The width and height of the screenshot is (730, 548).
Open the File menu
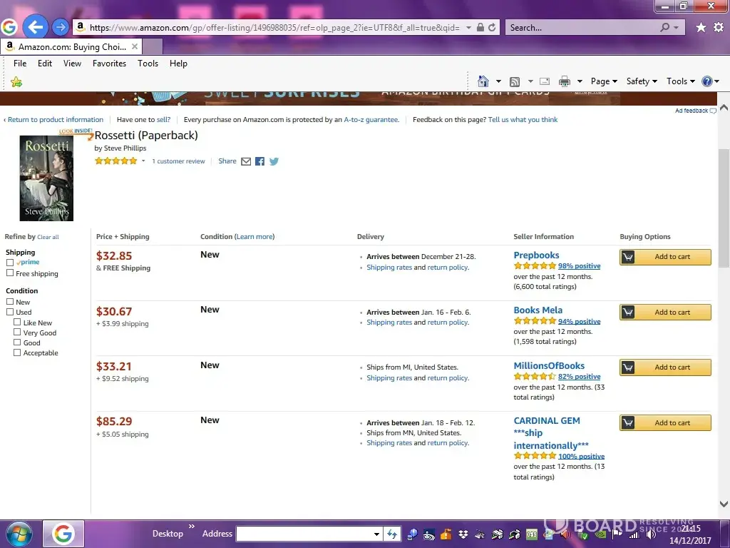coord(20,64)
